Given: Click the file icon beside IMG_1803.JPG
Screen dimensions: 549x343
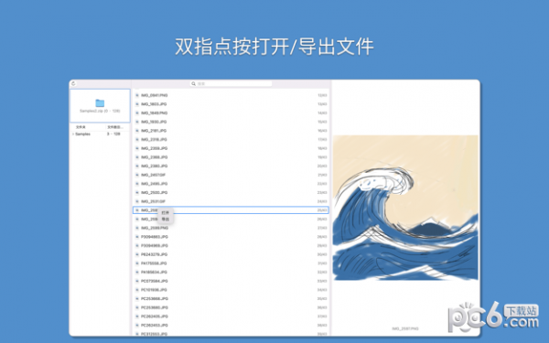Looking at the screenshot, I should point(137,104).
